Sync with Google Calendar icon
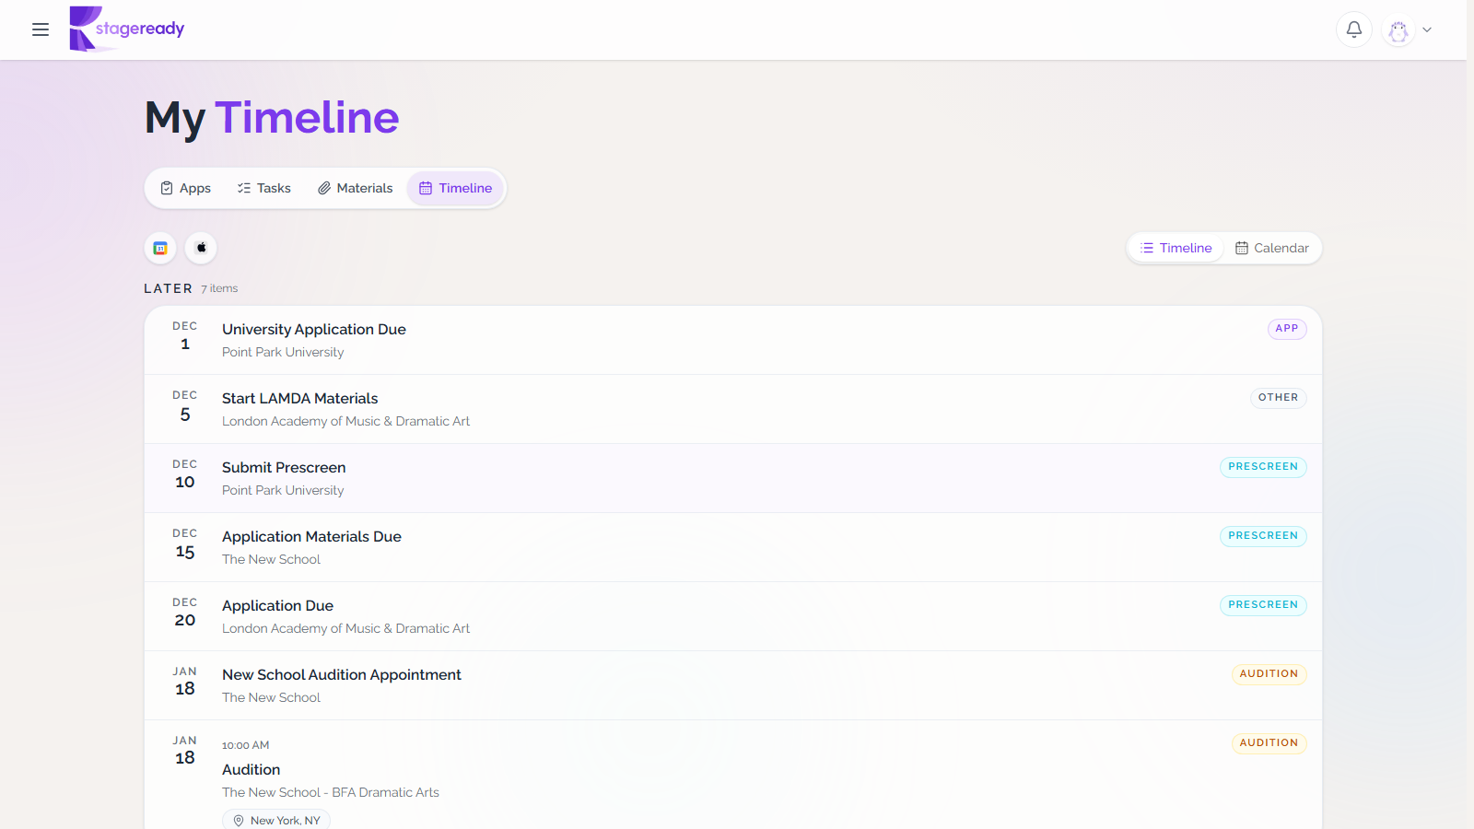The height and width of the screenshot is (829, 1474). point(160,248)
